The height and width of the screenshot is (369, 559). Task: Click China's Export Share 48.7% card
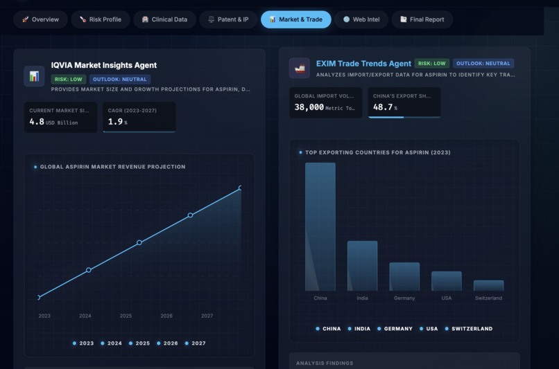pyautogui.click(x=404, y=102)
